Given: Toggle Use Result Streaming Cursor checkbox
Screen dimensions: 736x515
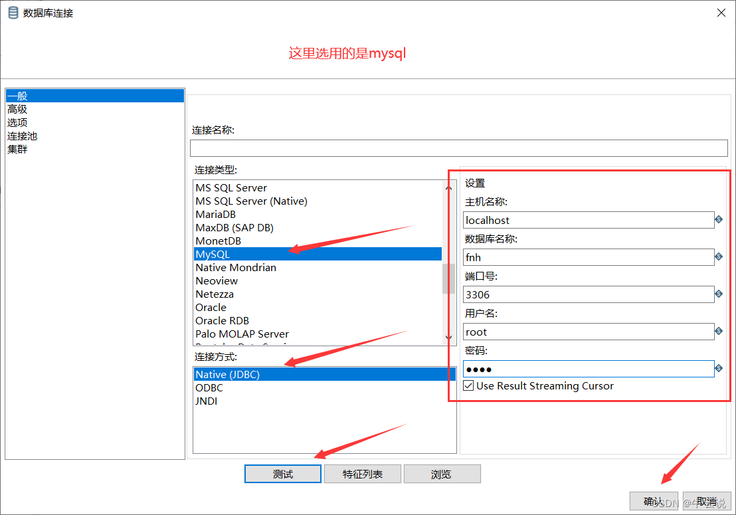Looking at the screenshot, I should click(468, 386).
